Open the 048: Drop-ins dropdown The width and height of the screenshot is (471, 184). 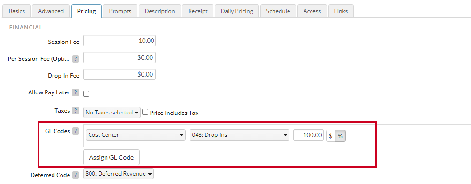[239, 135]
